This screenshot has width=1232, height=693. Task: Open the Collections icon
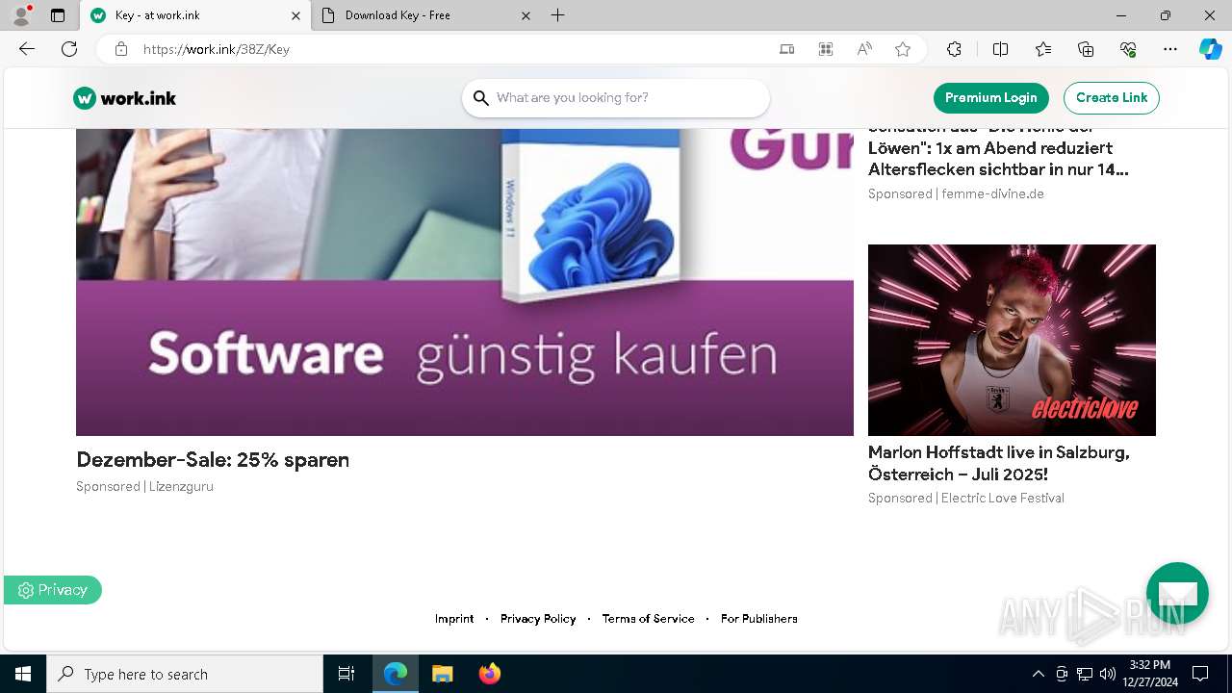1086,49
